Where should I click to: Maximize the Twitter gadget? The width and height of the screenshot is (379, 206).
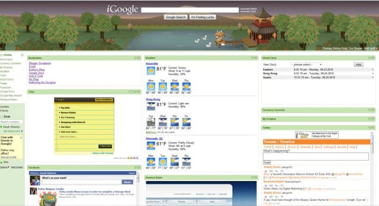[x=373, y=127]
